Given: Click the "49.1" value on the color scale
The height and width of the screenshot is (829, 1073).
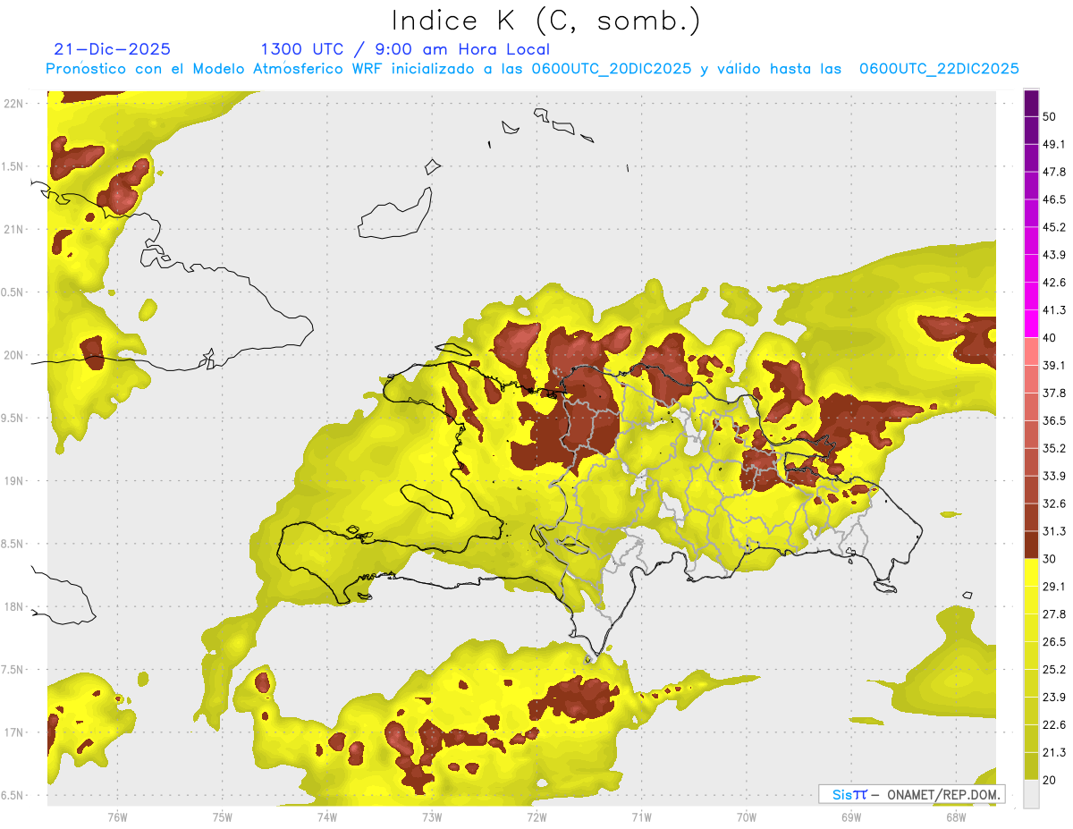Looking at the screenshot, I should point(1054,144).
